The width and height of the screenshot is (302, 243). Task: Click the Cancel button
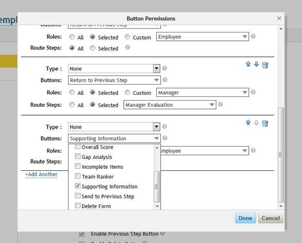271,218
